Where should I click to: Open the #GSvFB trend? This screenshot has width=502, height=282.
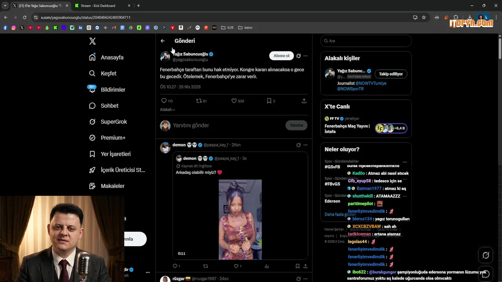pyautogui.click(x=332, y=167)
